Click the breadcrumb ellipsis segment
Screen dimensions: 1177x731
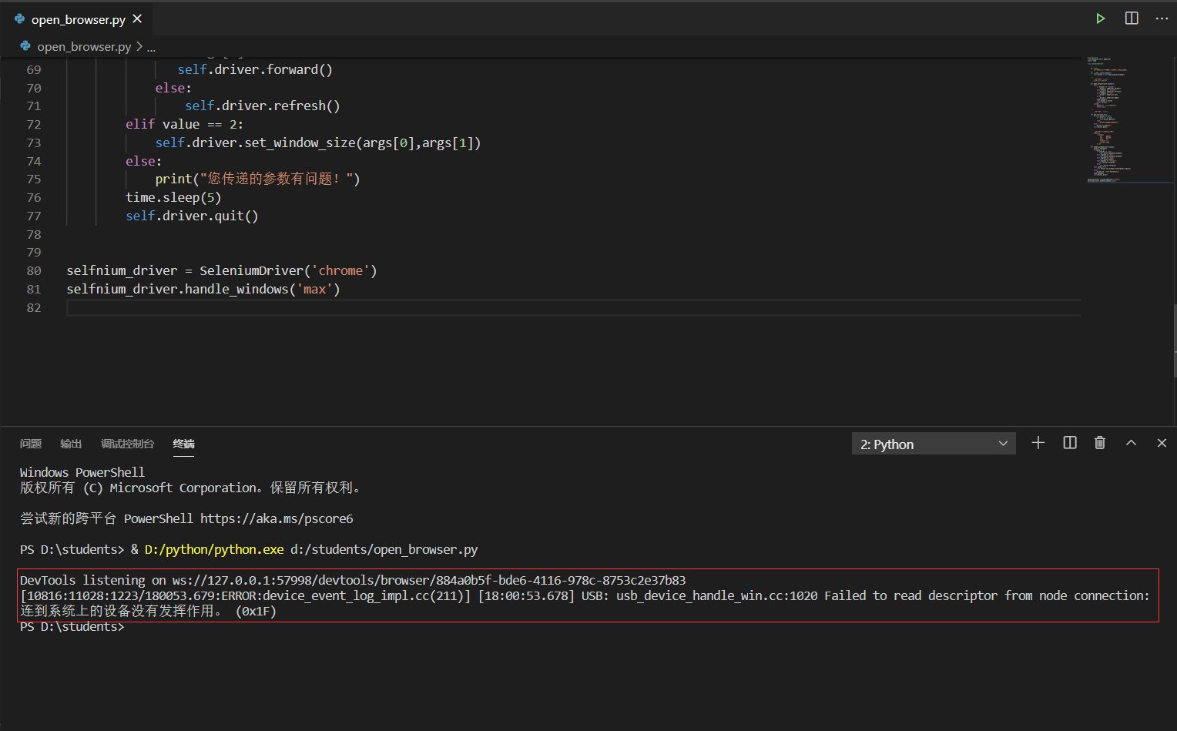pos(151,46)
